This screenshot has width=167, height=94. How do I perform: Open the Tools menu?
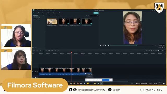point(45,10)
